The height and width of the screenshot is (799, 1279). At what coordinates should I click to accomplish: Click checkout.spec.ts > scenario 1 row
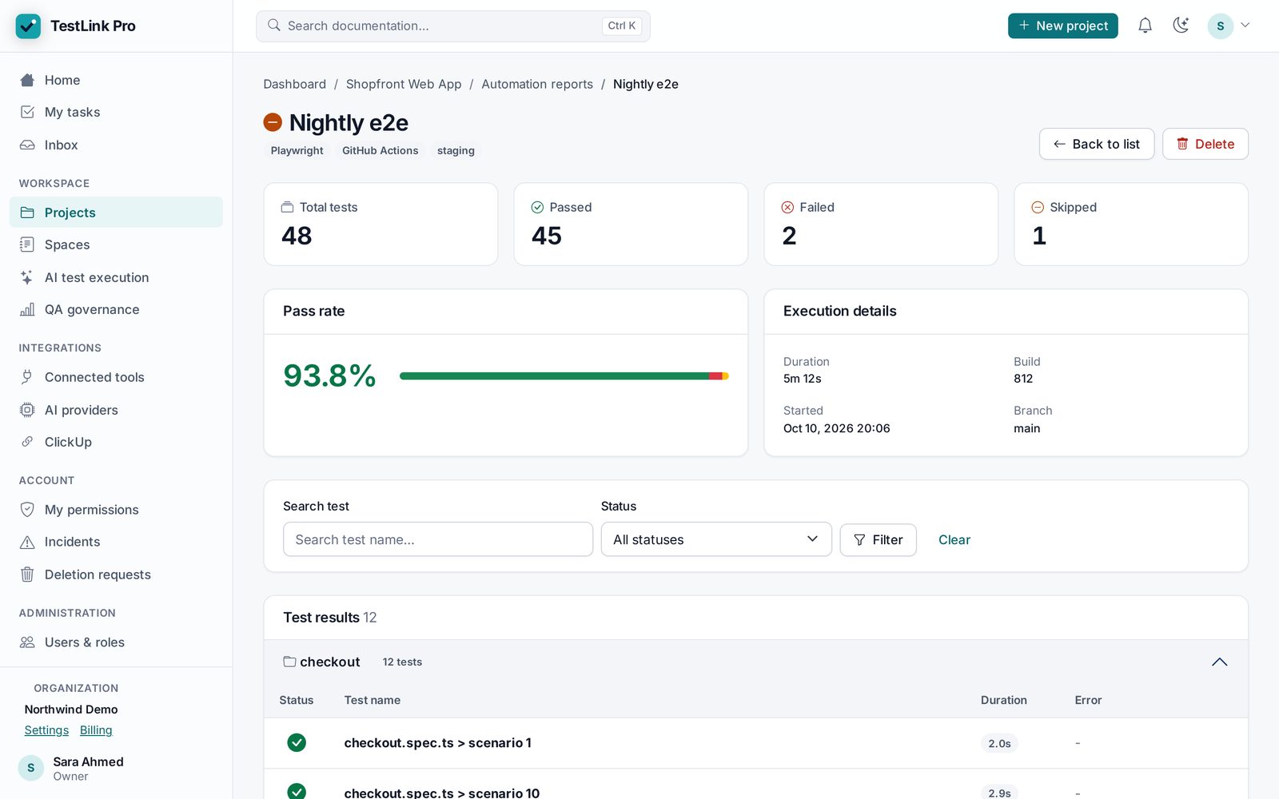pyautogui.click(x=755, y=743)
